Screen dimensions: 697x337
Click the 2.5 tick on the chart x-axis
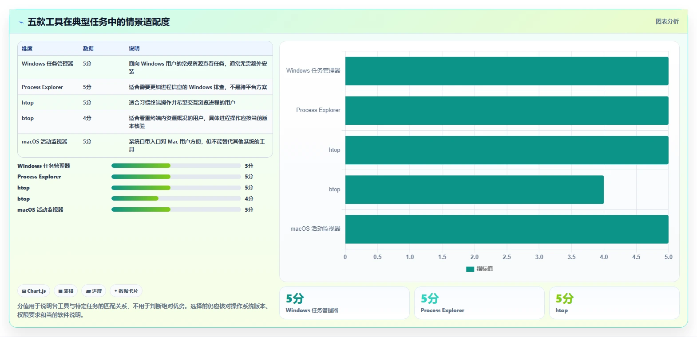[507, 257]
